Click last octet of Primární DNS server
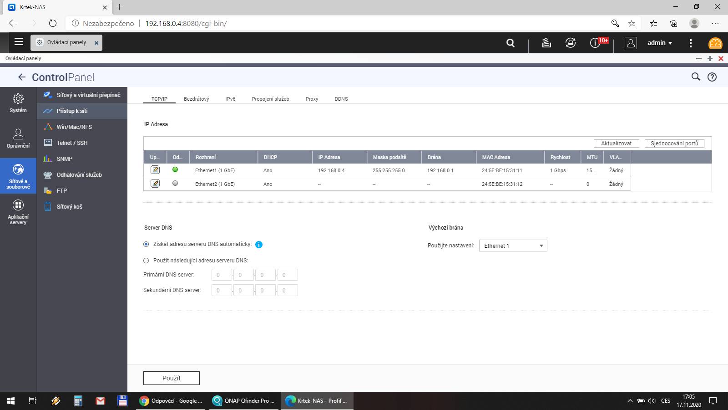 (288, 275)
